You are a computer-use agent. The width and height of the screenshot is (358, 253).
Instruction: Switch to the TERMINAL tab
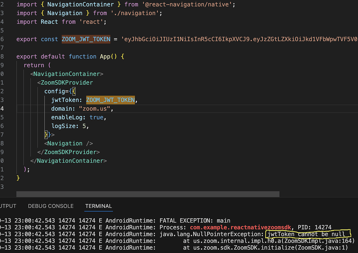pyautogui.click(x=98, y=206)
